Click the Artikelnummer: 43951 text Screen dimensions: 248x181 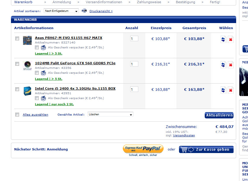(53, 93)
